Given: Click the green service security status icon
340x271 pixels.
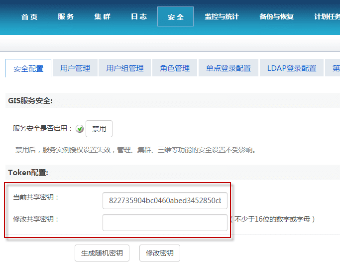Looking at the screenshot, I should click(80, 129).
